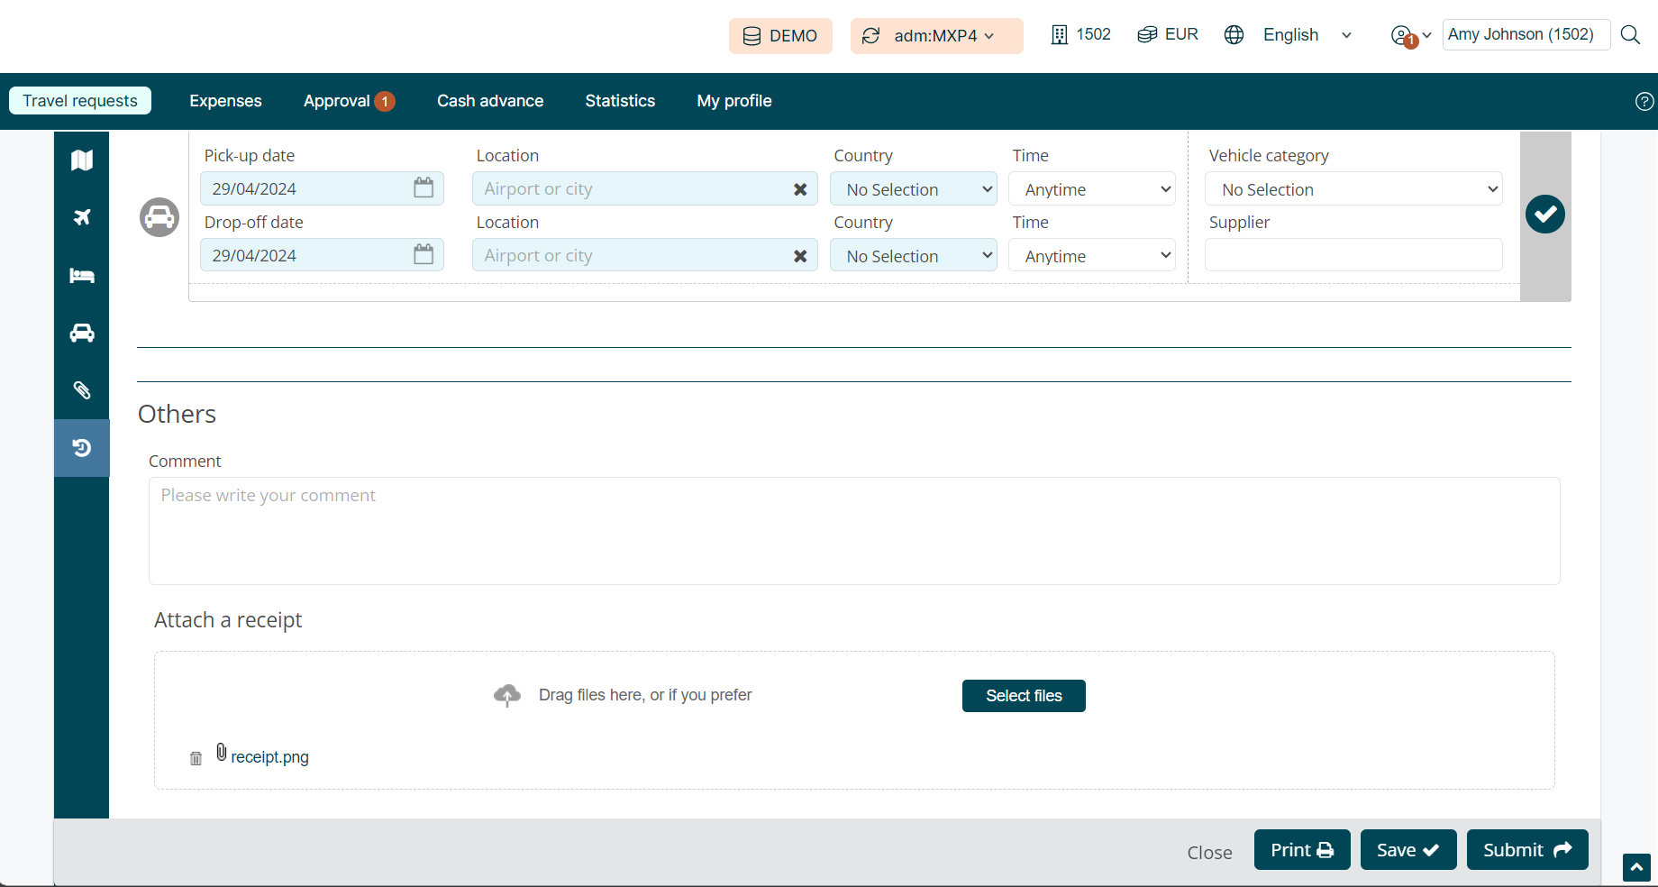Click the Select files button
This screenshot has width=1658, height=887.
point(1024,696)
